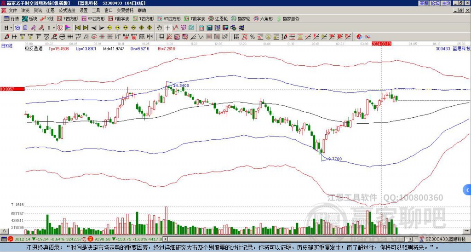Open the P数字表 tool
471x252 pixels.
(x=119, y=18)
